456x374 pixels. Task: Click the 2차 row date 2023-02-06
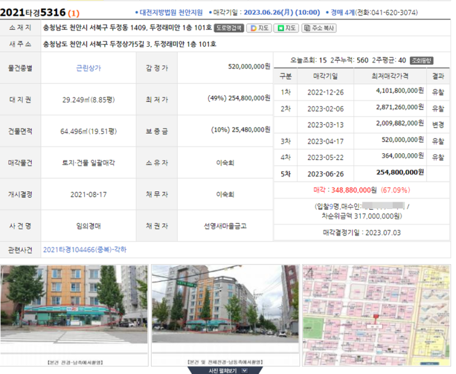coord(325,109)
